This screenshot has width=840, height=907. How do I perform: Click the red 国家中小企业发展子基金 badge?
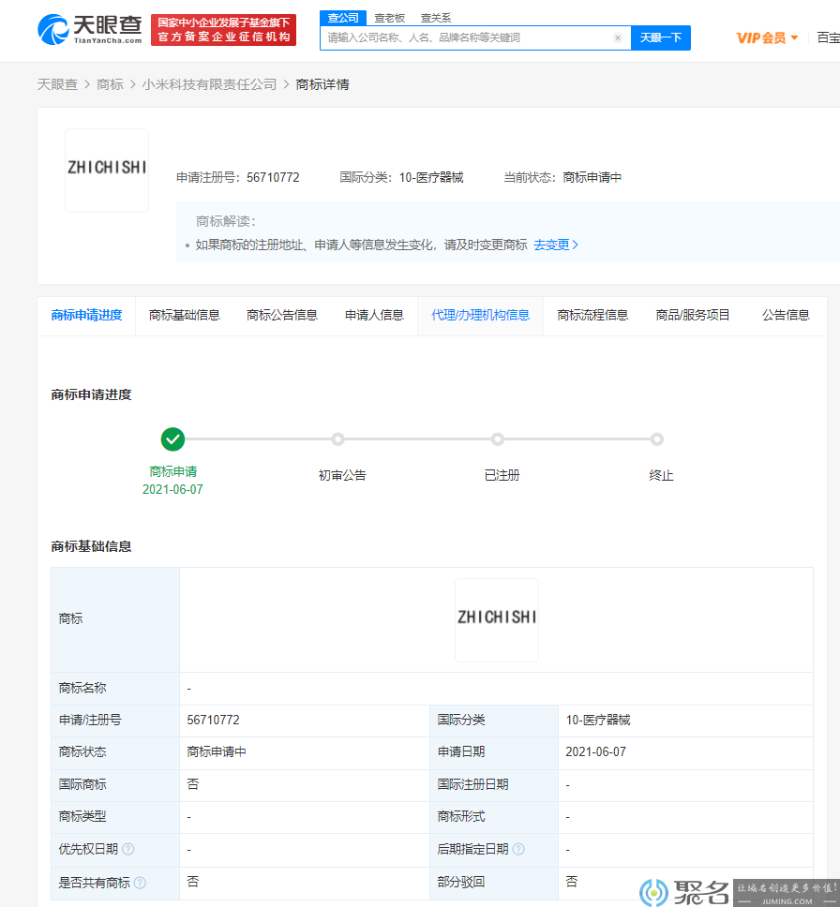[x=223, y=28]
